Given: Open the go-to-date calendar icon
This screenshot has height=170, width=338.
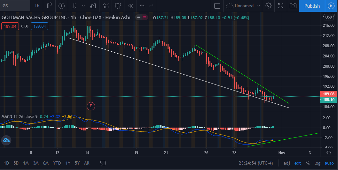Looking at the screenshot, I should [x=103, y=163].
